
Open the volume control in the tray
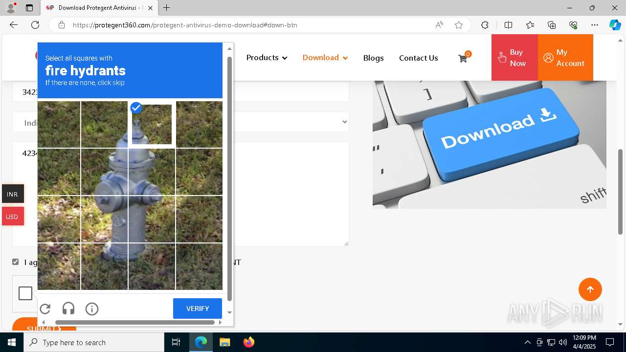(x=563, y=342)
